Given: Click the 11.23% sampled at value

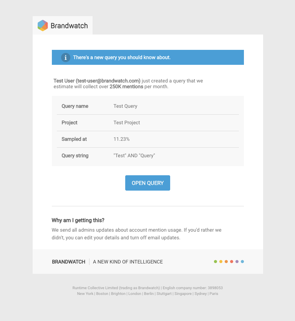Looking at the screenshot, I should click(121, 139).
